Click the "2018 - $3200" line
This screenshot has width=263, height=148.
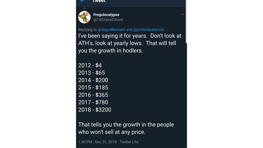95,110
